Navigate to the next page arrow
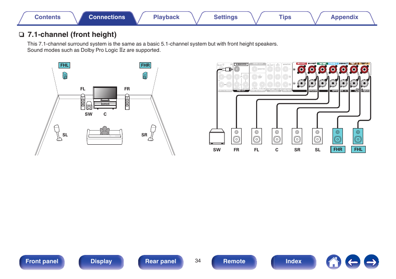 (371, 262)
